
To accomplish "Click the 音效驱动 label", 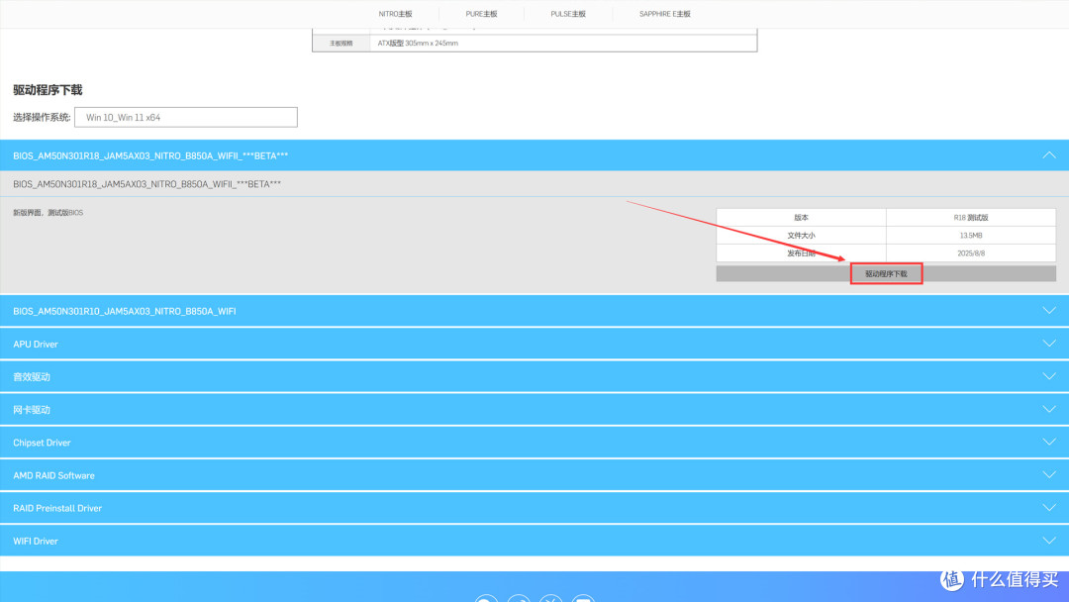I will click(x=32, y=377).
